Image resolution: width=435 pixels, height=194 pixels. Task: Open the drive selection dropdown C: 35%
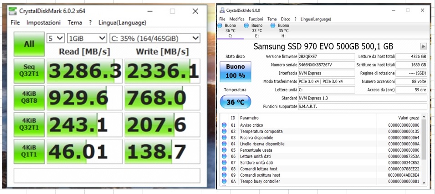point(155,38)
